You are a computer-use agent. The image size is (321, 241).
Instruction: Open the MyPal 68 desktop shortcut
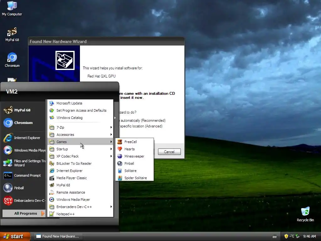[12, 35]
